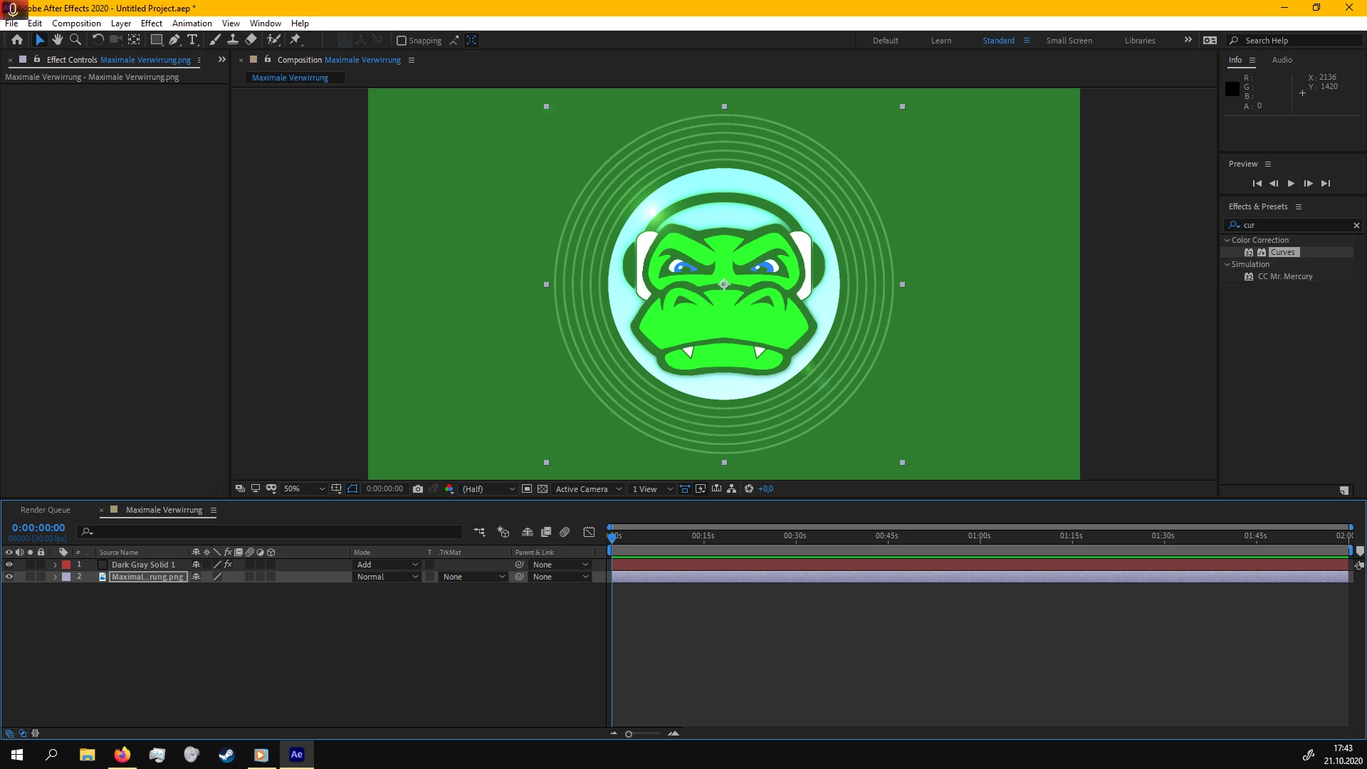Open the Add blending mode dropdown
1367x769 pixels.
387,565
